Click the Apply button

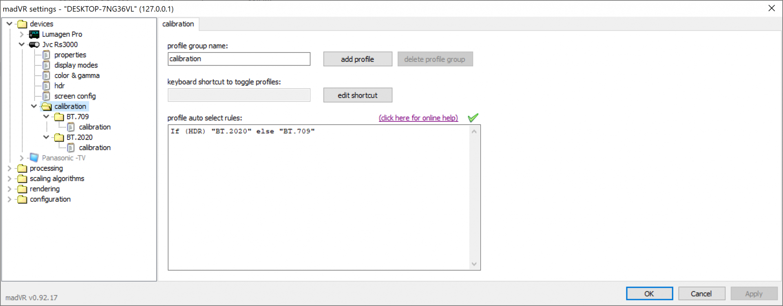click(754, 293)
